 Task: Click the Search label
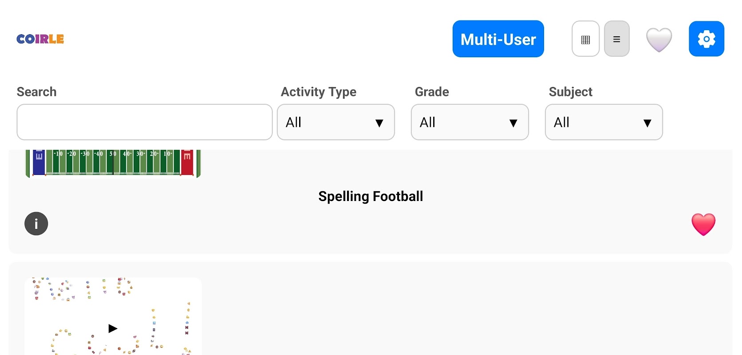tap(37, 92)
